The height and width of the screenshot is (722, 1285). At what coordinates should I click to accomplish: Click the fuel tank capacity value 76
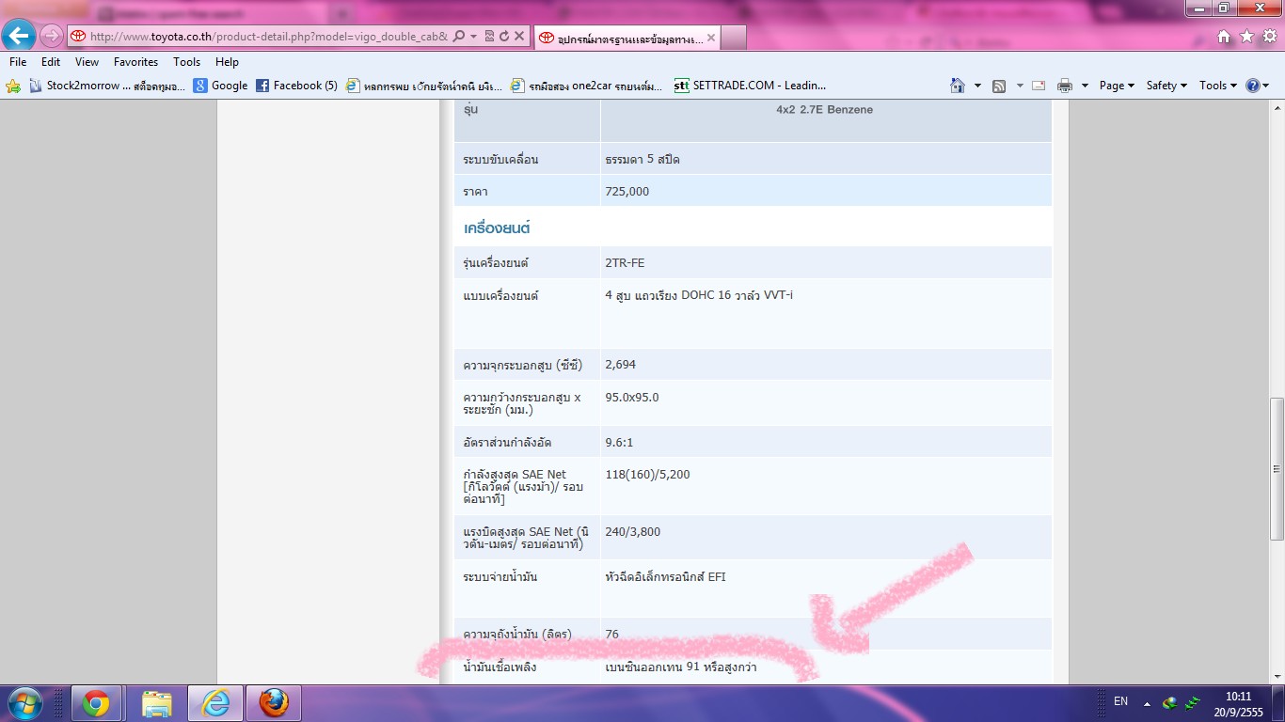[x=612, y=635]
